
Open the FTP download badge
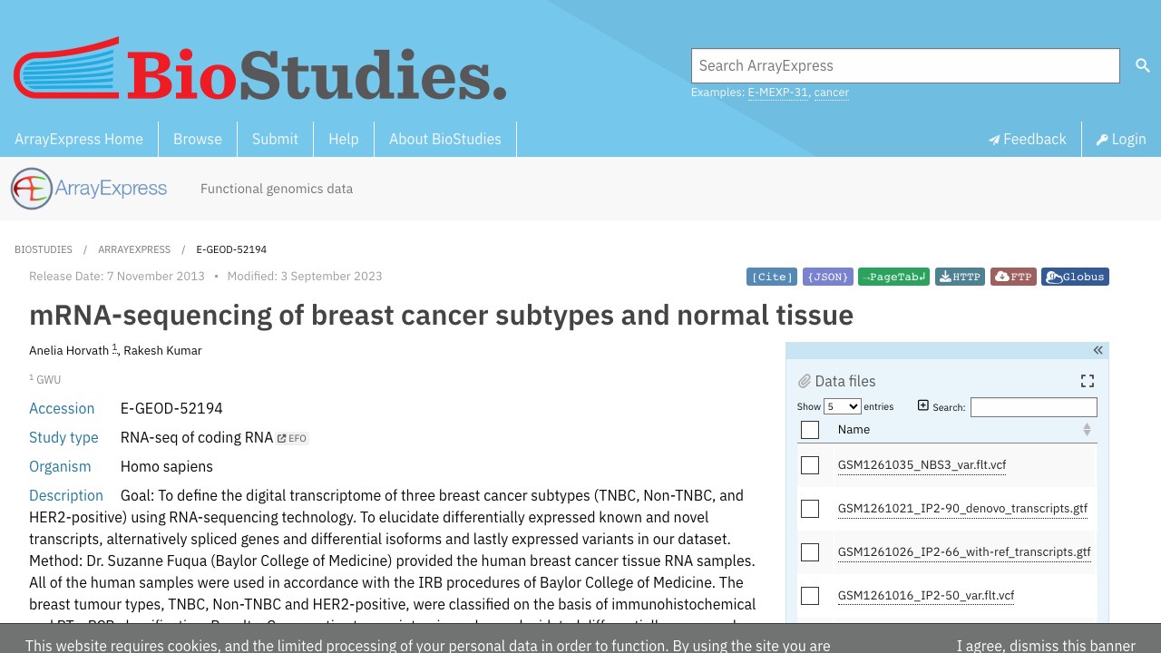pos(1013,277)
